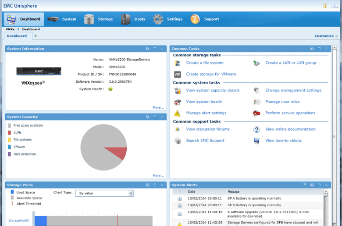
Task: Open help for Storage Pools panel
Action: [x=148, y=185]
